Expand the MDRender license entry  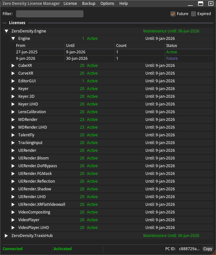click(13, 120)
